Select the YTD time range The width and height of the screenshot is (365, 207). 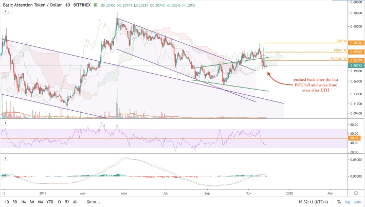pyautogui.click(x=50, y=202)
